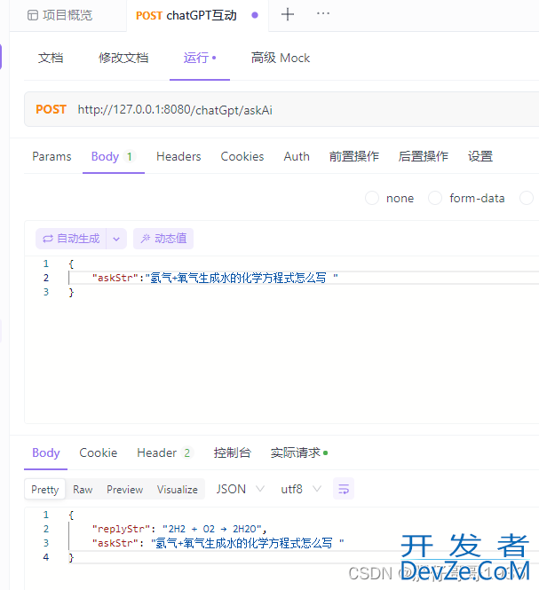Open the more options ellipsis icon
This screenshot has width=539, height=590.
(x=323, y=14)
